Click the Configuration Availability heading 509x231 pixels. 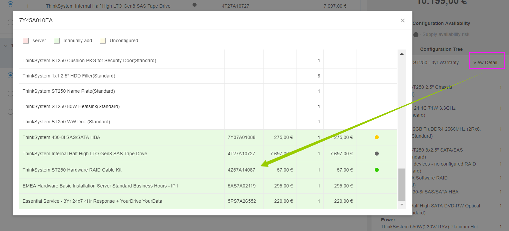pyautogui.click(x=441, y=23)
